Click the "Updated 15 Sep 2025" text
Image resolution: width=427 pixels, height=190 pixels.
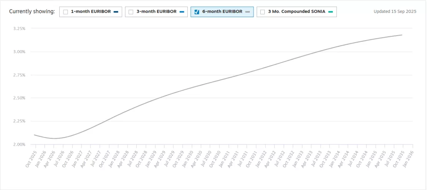pos(395,12)
